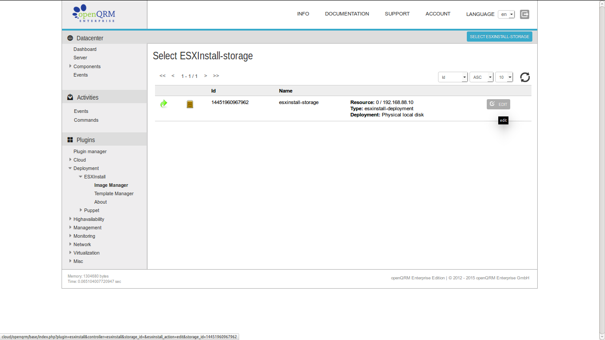Click the green arrow icon in esxinstall-storage row
Screen dimensions: 605x340
coord(163,104)
